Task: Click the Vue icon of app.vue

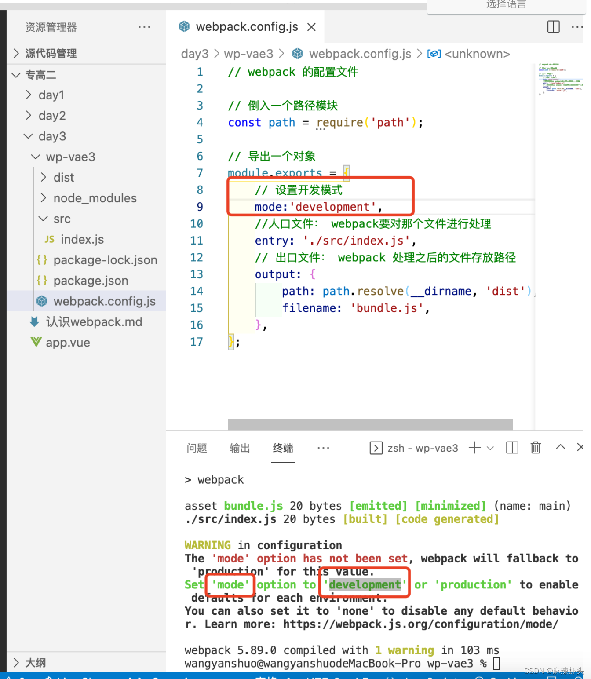Action: pyautogui.click(x=36, y=342)
